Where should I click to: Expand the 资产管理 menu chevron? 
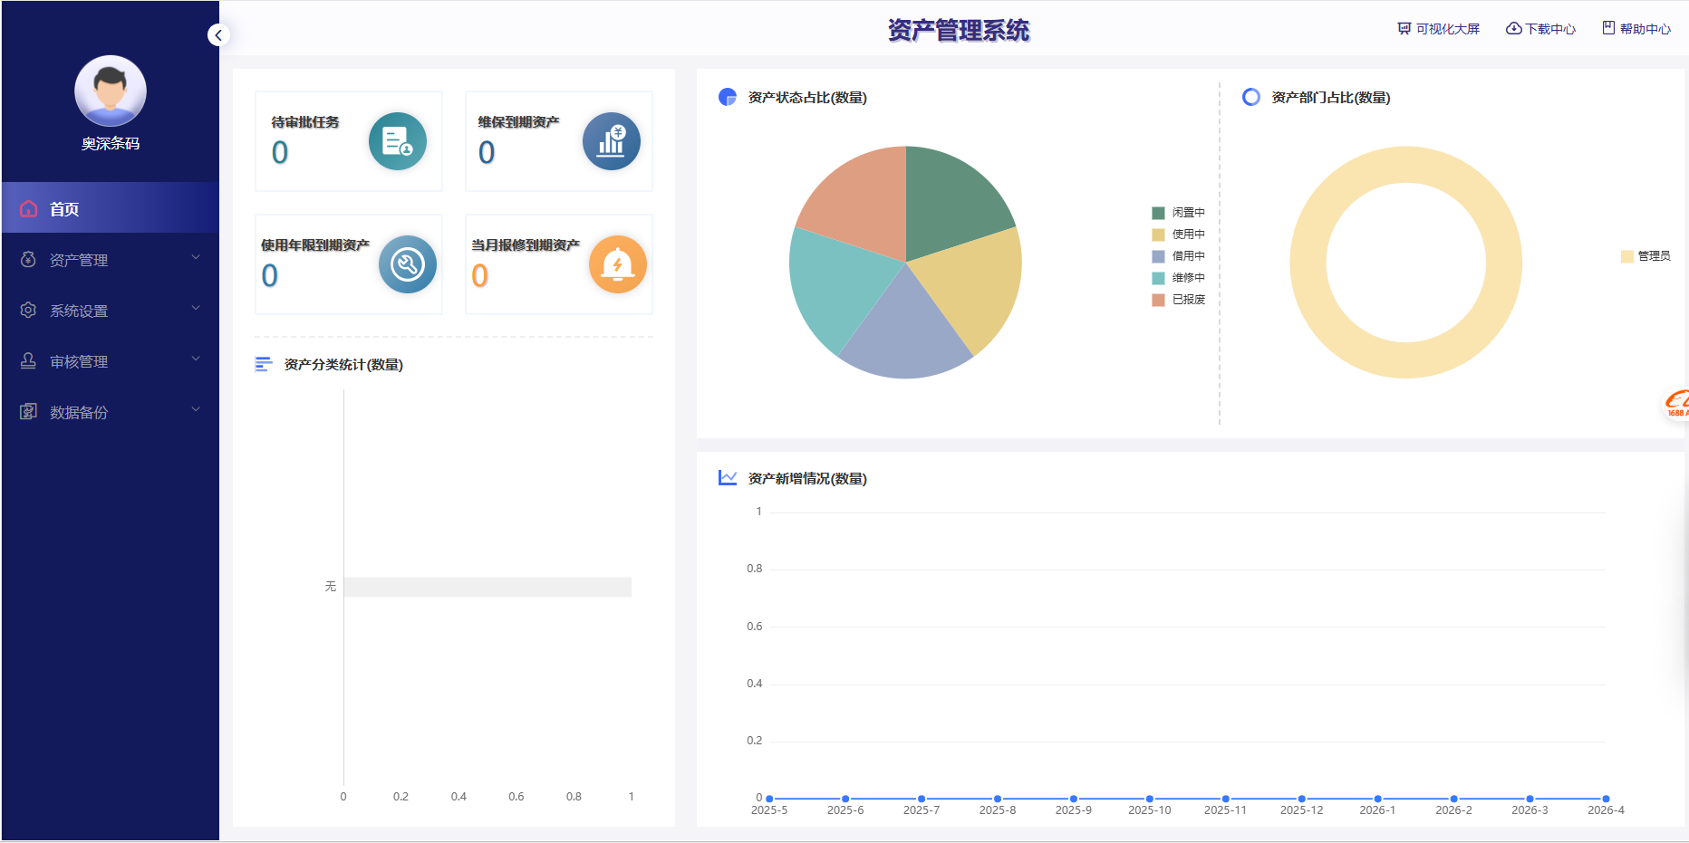[196, 258]
